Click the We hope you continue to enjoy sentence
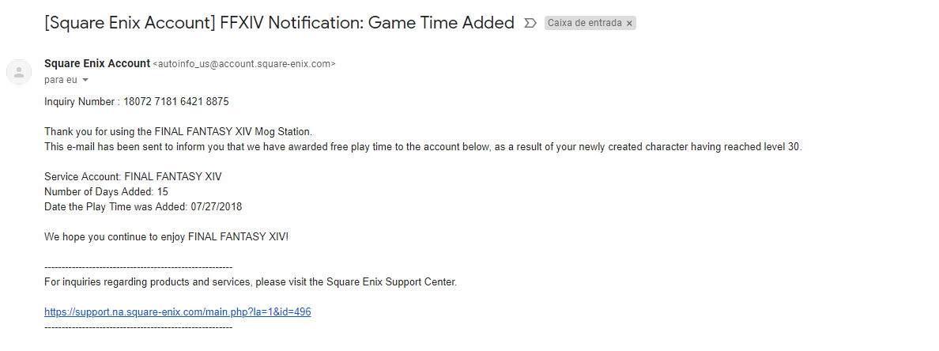Viewport: 939px width, 351px height. pos(167,236)
